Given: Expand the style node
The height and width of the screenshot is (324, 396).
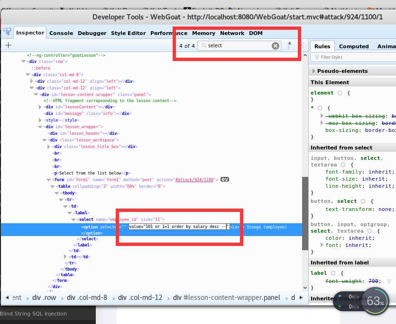Looking at the screenshot, I should point(40,120).
